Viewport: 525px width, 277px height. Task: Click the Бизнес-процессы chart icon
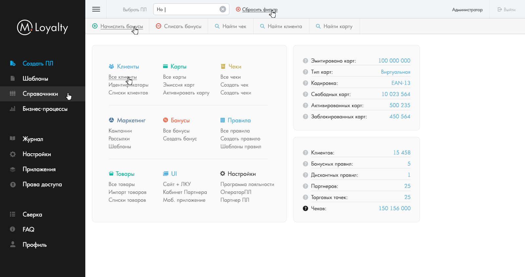[x=12, y=109]
